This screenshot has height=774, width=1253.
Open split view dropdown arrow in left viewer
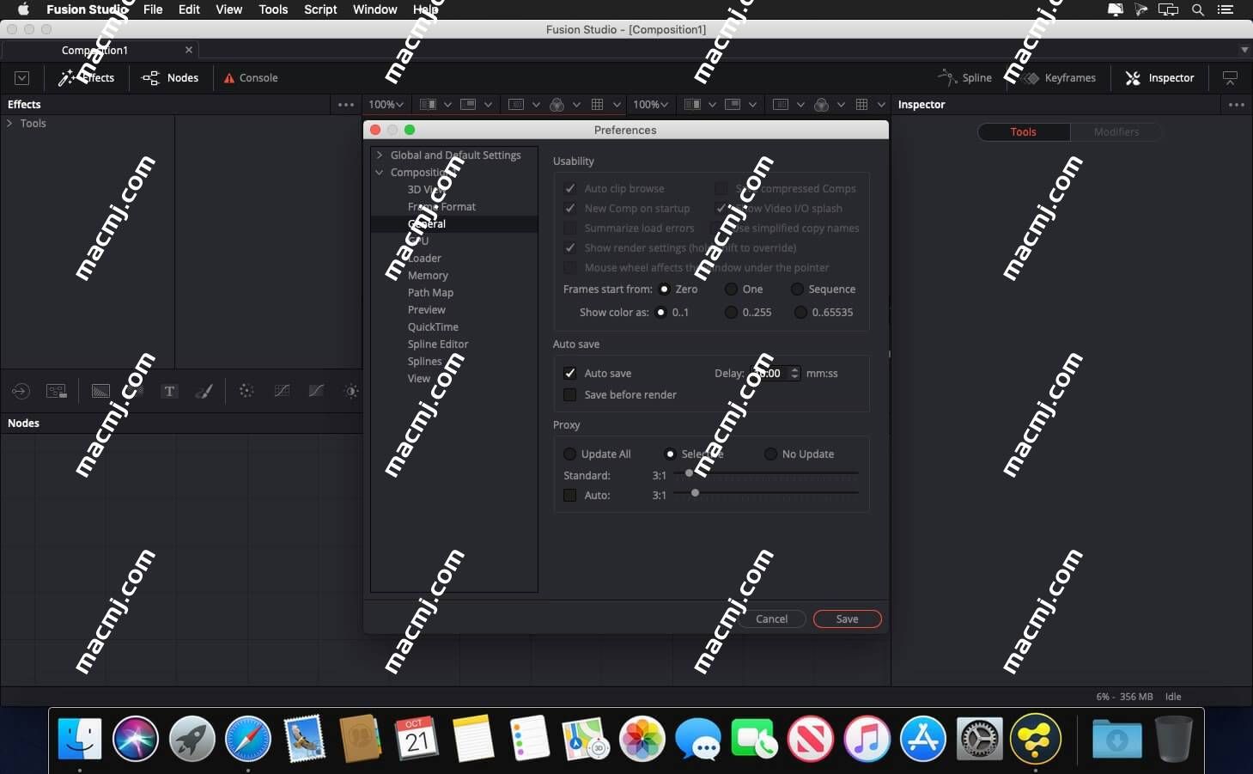click(x=447, y=105)
